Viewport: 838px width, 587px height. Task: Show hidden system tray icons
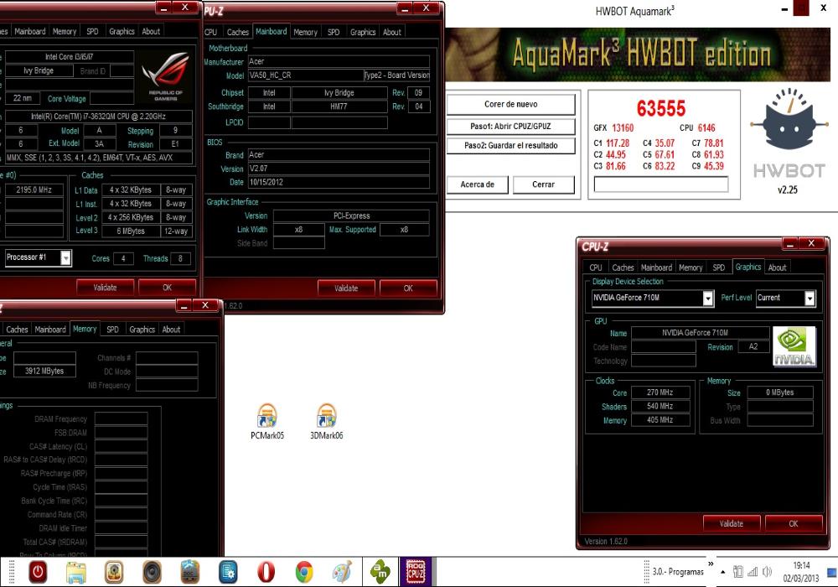[723, 572]
